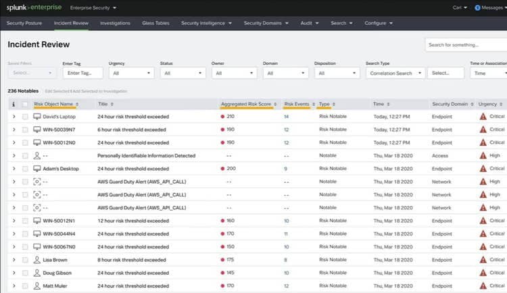The height and width of the screenshot is (293, 507).
Task: Expand the WIN-50039N7 row details
Action: (14, 130)
